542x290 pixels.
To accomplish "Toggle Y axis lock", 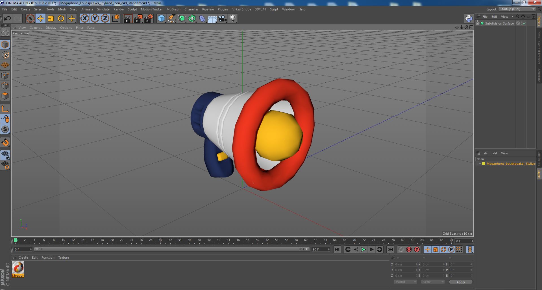I will (95, 19).
